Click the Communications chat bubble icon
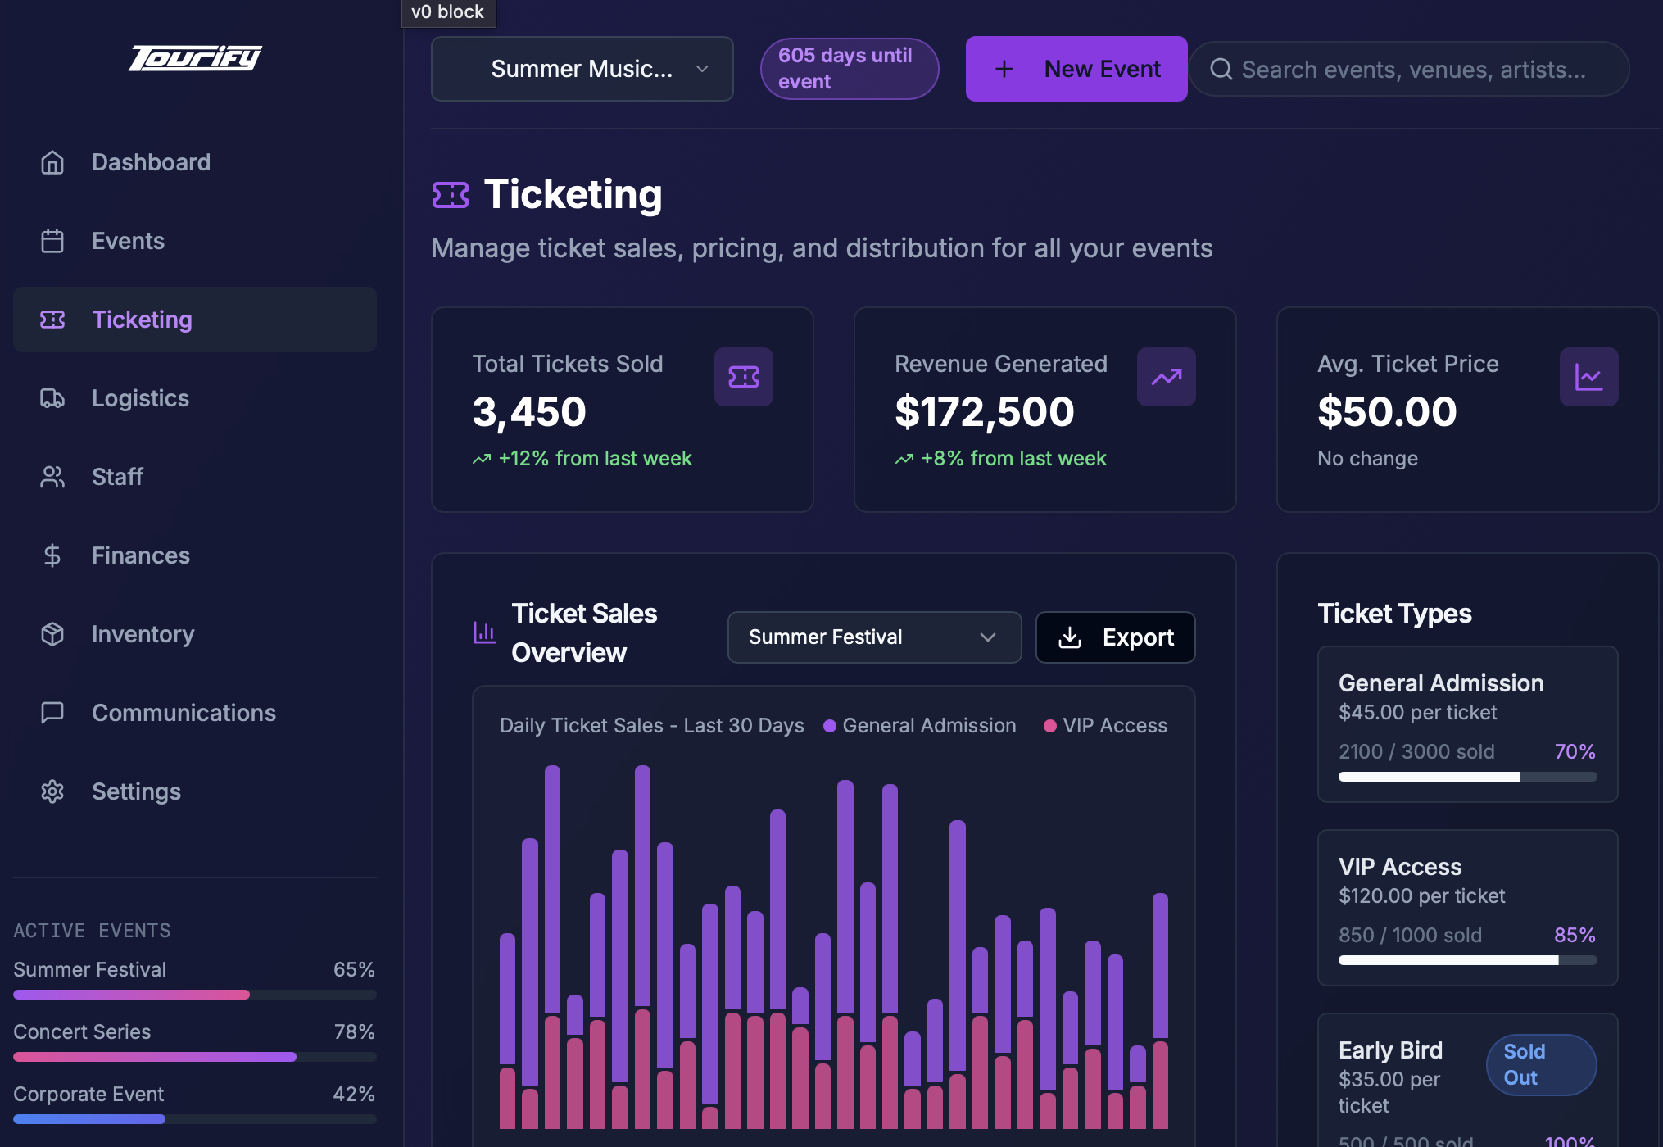This screenshot has height=1147, width=1663. click(52, 713)
